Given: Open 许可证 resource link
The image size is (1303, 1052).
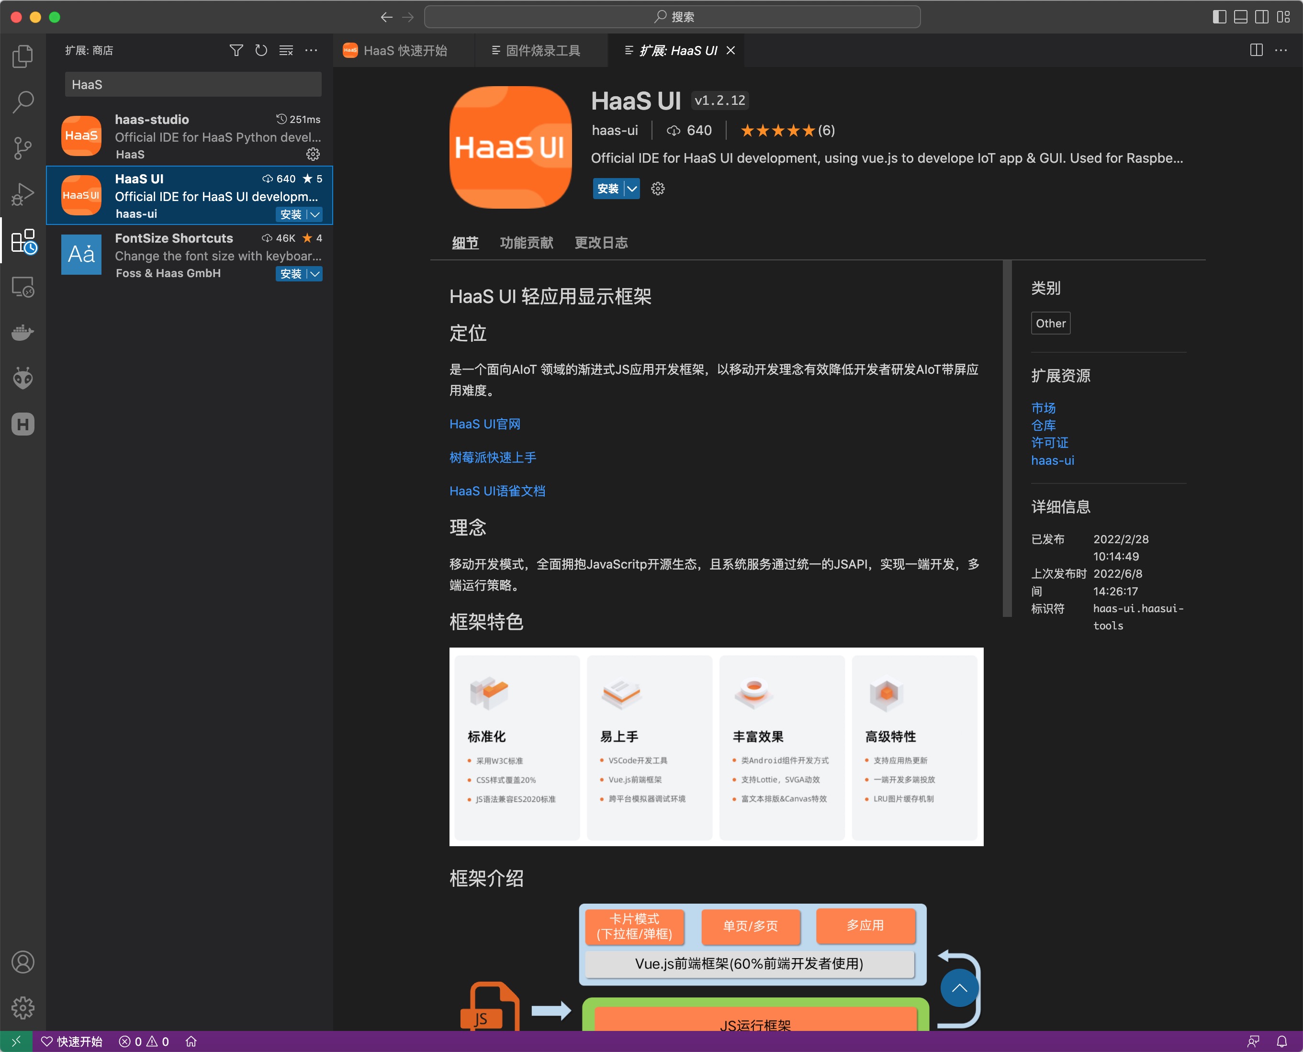Looking at the screenshot, I should (x=1050, y=442).
